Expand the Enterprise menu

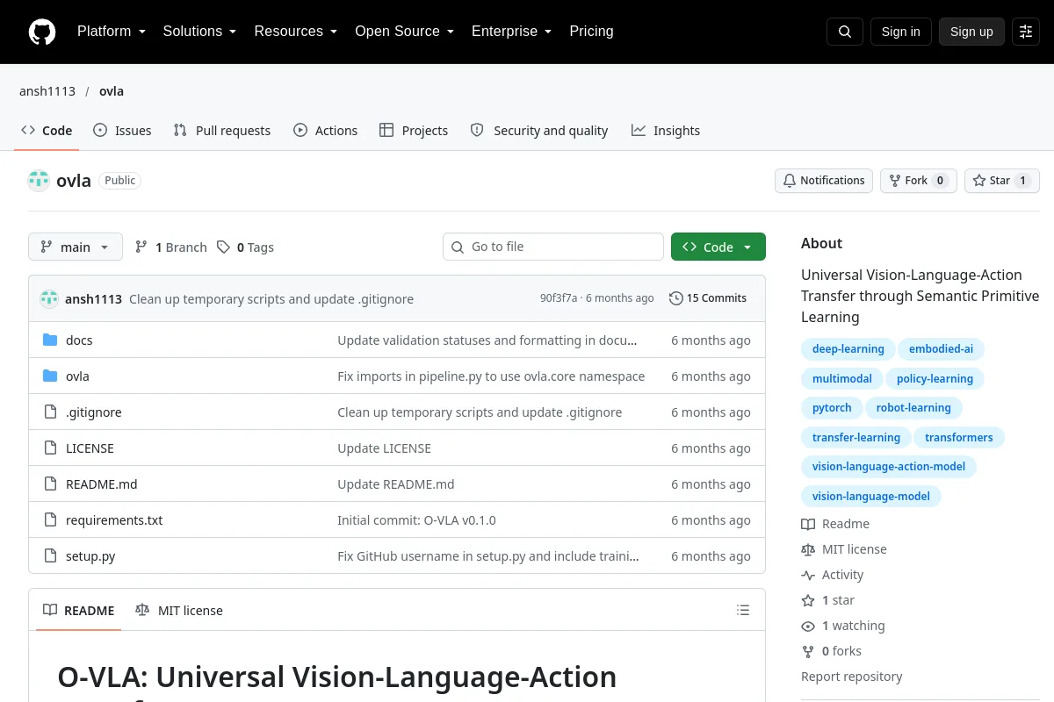(512, 32)
